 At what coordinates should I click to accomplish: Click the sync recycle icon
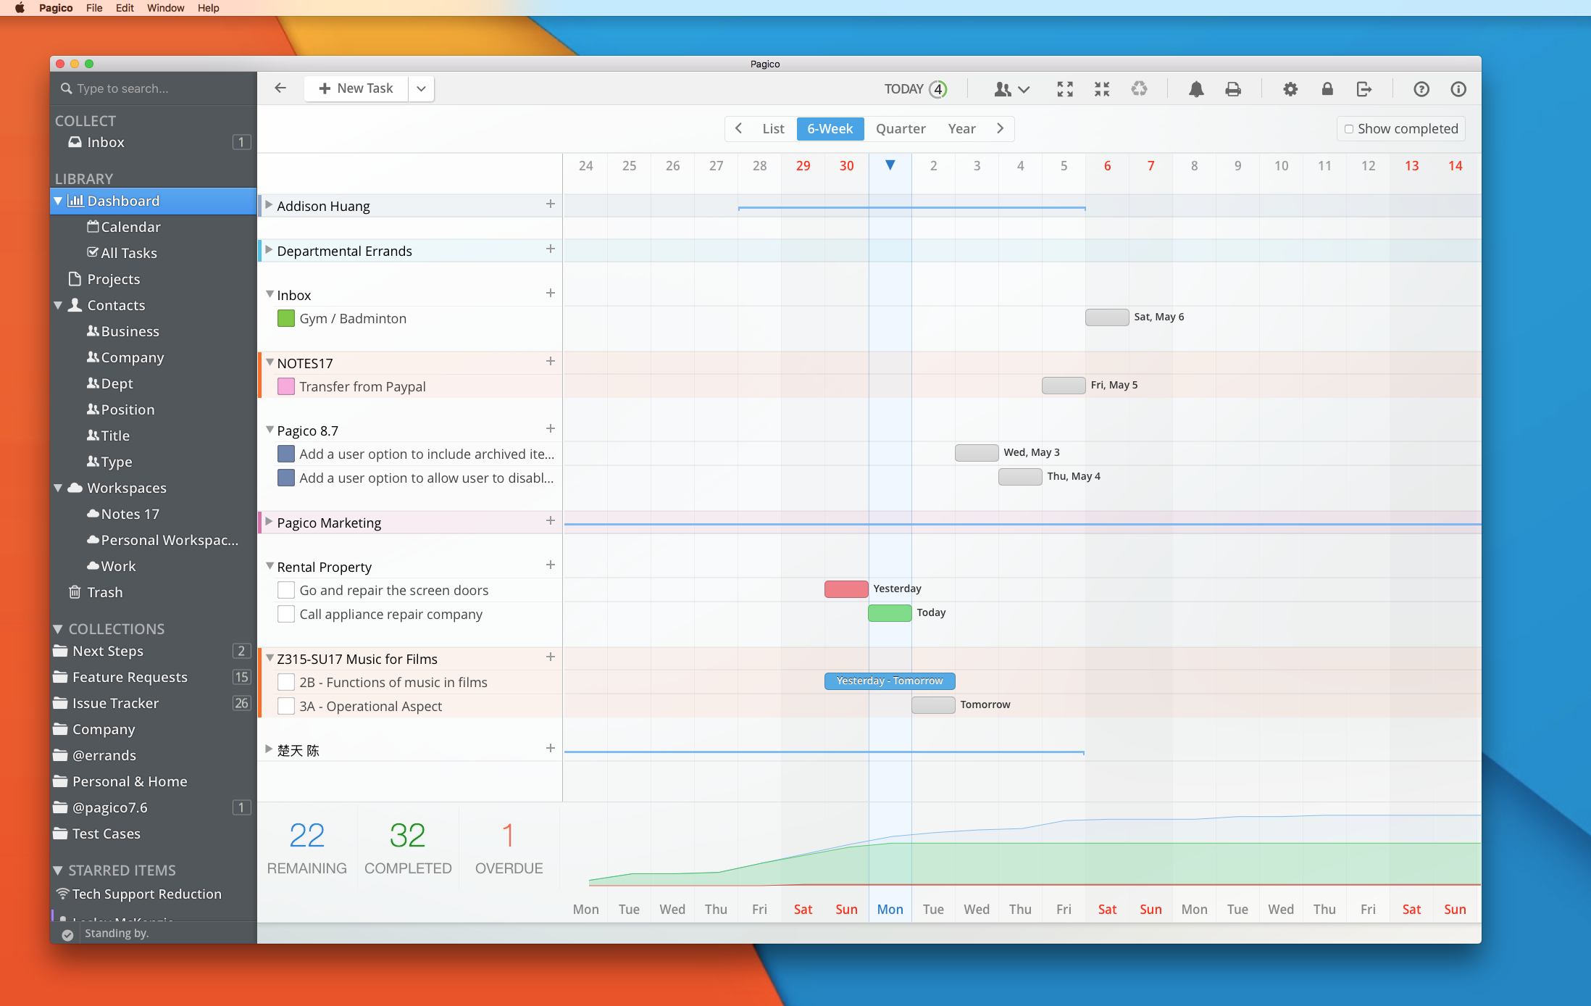pos(1140,89)
